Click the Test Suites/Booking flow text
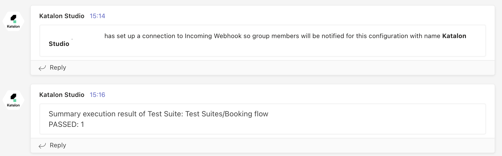This screenshot has height=156, width=502. pos(226,114)
